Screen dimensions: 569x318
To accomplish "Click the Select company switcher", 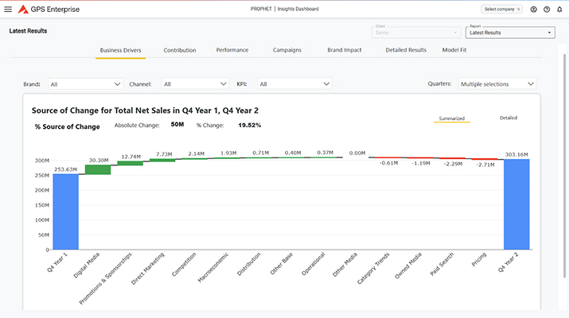I will point(501,10).
